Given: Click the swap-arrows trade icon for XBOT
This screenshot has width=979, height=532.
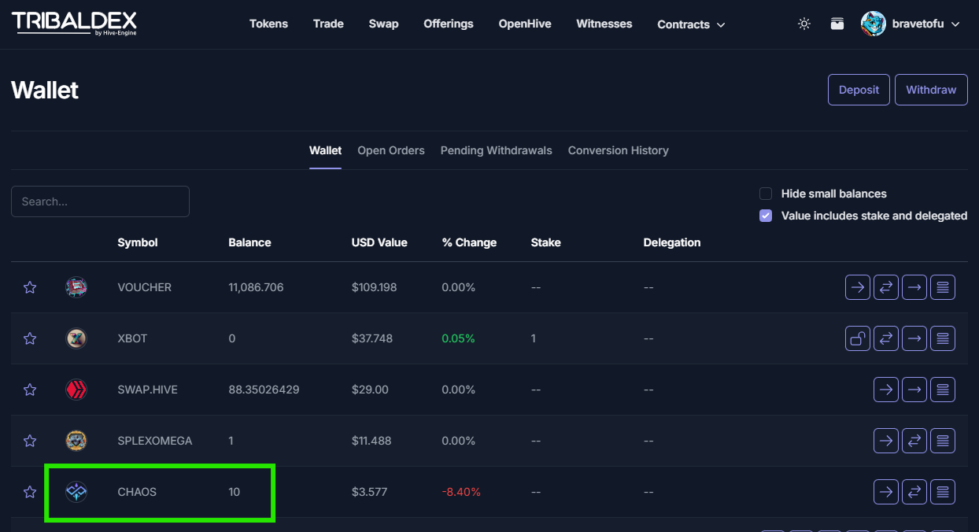Looking at the screenshot, I should [886, 338].
